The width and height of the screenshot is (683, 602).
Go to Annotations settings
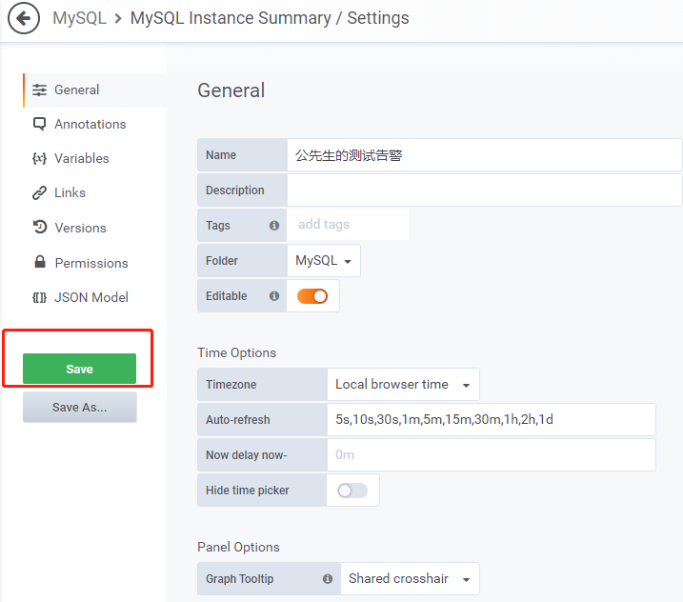pyautogui.click(x=90, y=124)
